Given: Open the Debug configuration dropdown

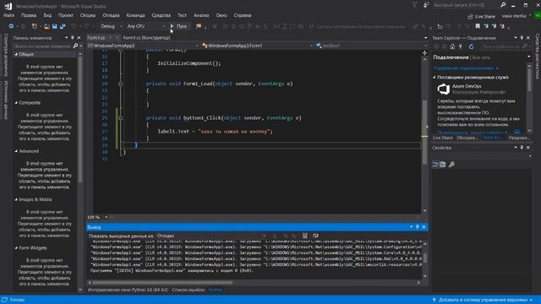Looking at the screenshot, I should pos(111,26).
